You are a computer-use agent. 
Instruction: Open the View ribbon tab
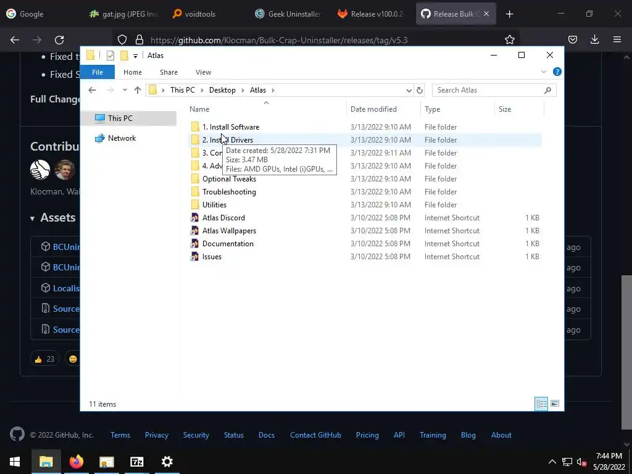[203, 72]
